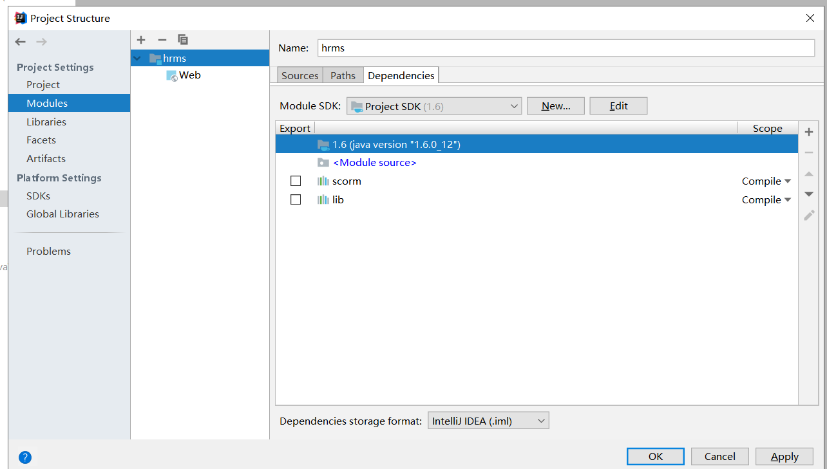Change the Scope dropdown for scorm

tap(766, 181)
